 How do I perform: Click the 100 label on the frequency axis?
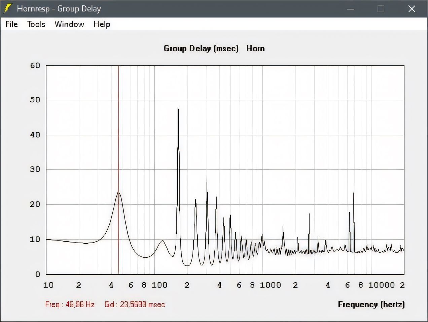(159, 285)
